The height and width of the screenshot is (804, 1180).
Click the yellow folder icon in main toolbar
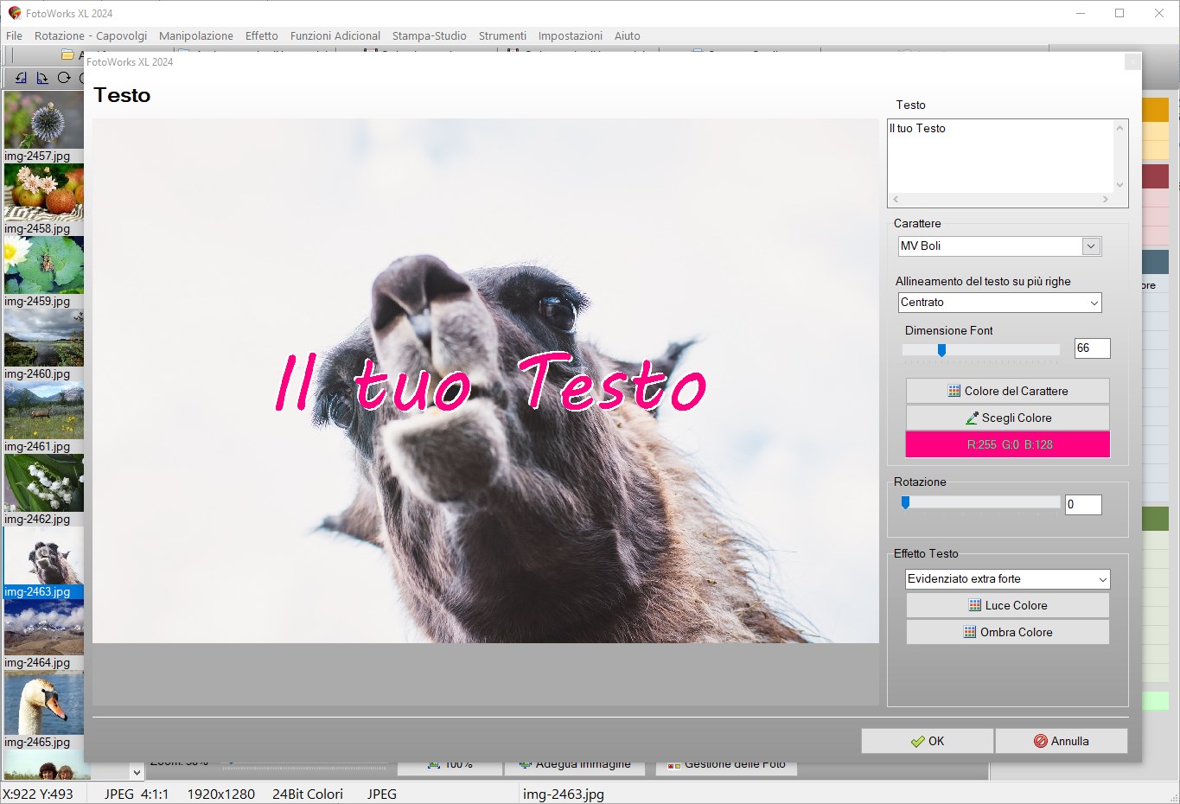click(67, 54)
